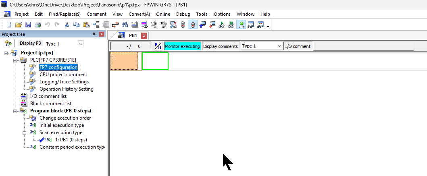Click the green-outlined ladder cursor cell
Screen dimensions: 427x176
[x=155, y=61]
